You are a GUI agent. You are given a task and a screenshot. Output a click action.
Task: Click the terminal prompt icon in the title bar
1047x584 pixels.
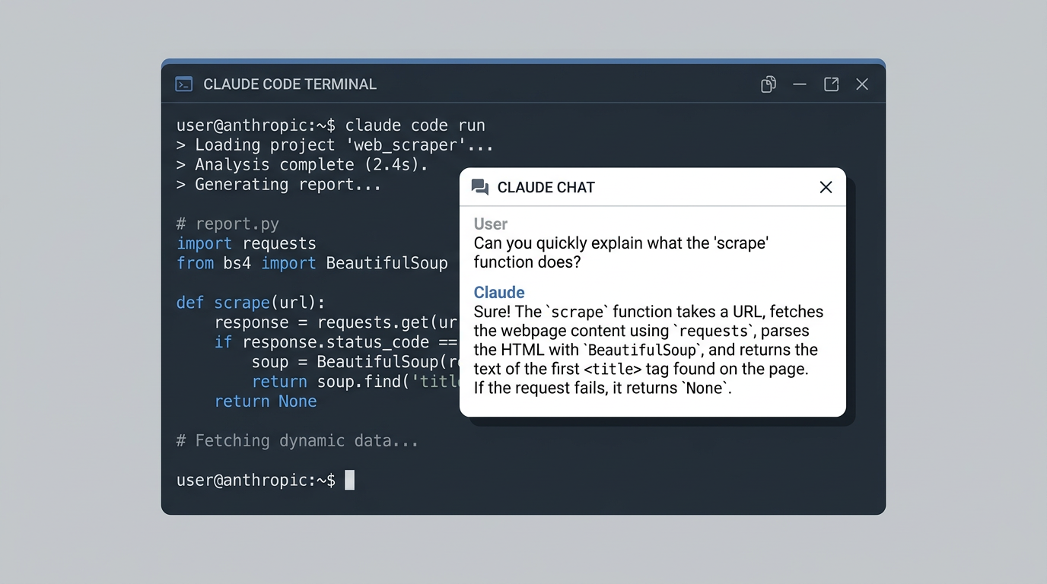tap(183, 84)
